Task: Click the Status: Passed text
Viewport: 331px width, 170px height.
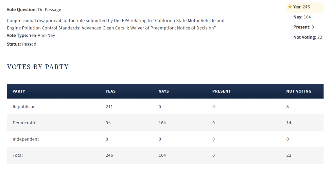Action: [21, 44]
